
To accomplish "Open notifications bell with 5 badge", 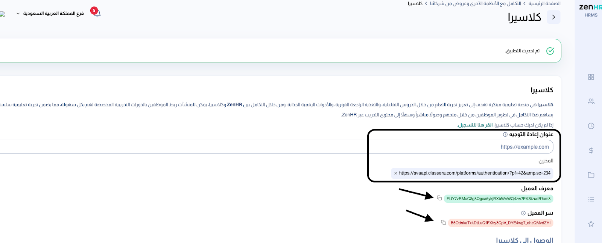I will (x=96, y=12).
